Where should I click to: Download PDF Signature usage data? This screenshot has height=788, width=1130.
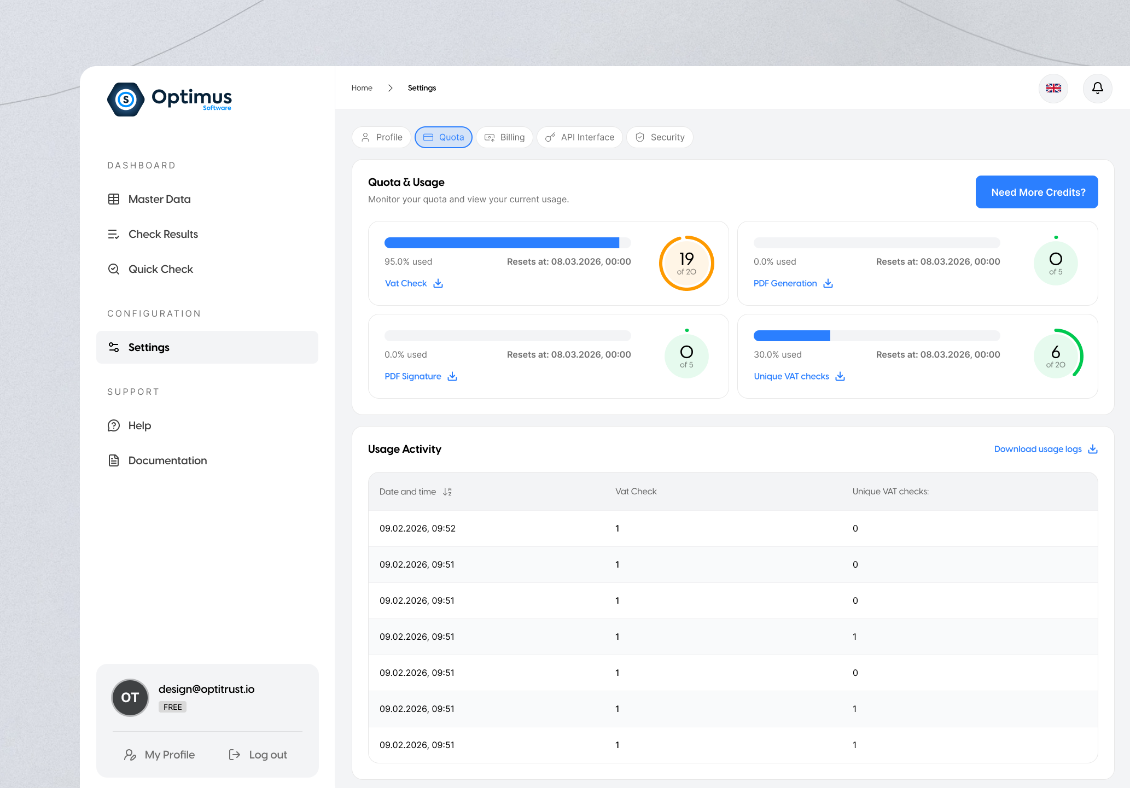452,376
